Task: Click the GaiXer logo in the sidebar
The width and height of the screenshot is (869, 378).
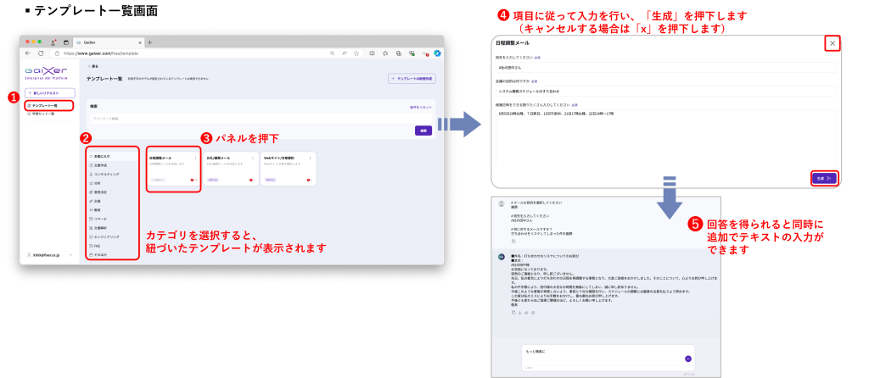Action: coord(43,69)
